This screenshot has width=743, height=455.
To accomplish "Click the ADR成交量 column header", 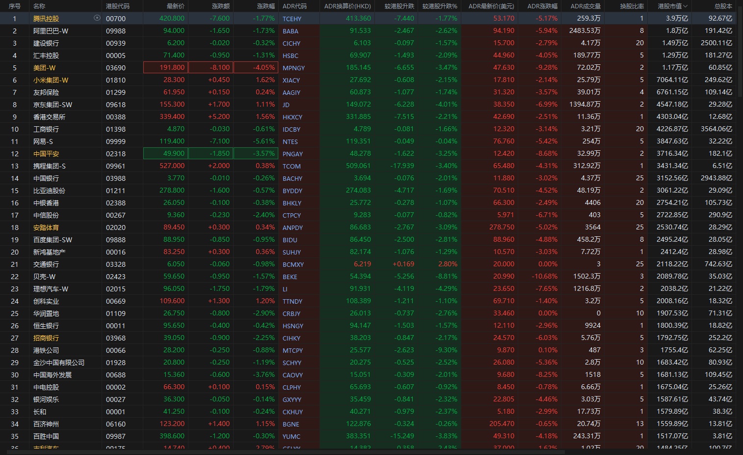I will coord(585,6).
